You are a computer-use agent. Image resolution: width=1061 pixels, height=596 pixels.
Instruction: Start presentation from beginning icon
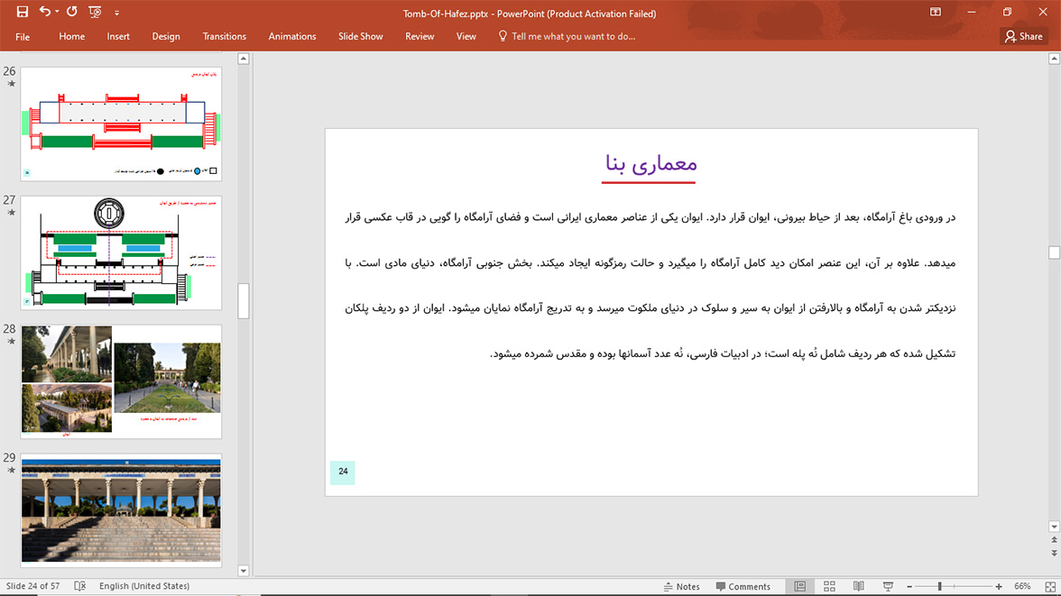point(95,13)
